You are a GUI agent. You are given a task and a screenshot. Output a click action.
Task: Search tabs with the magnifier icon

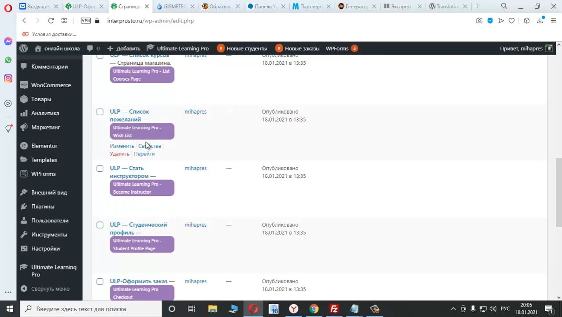(x=504, y=6)
